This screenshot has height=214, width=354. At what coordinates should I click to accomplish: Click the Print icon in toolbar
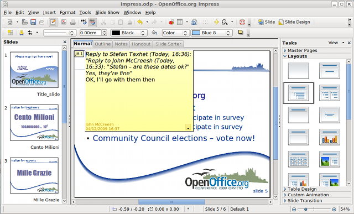tap(72, 22)
